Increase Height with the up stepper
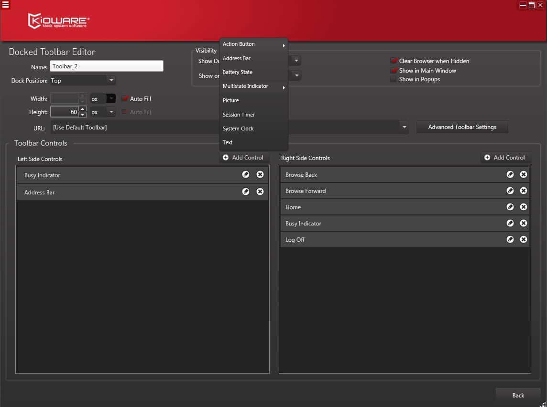This screenshot has height=407, width=547. [x=83, y=109]
